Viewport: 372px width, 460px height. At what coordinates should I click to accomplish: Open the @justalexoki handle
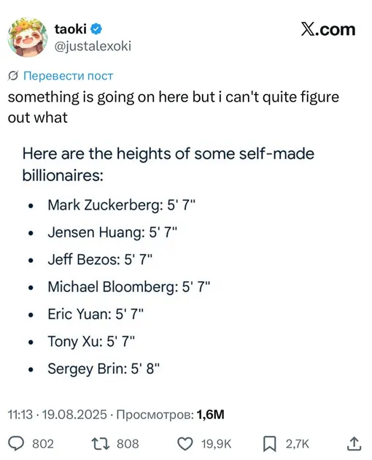pyautogui.click(x=93, y=46)
